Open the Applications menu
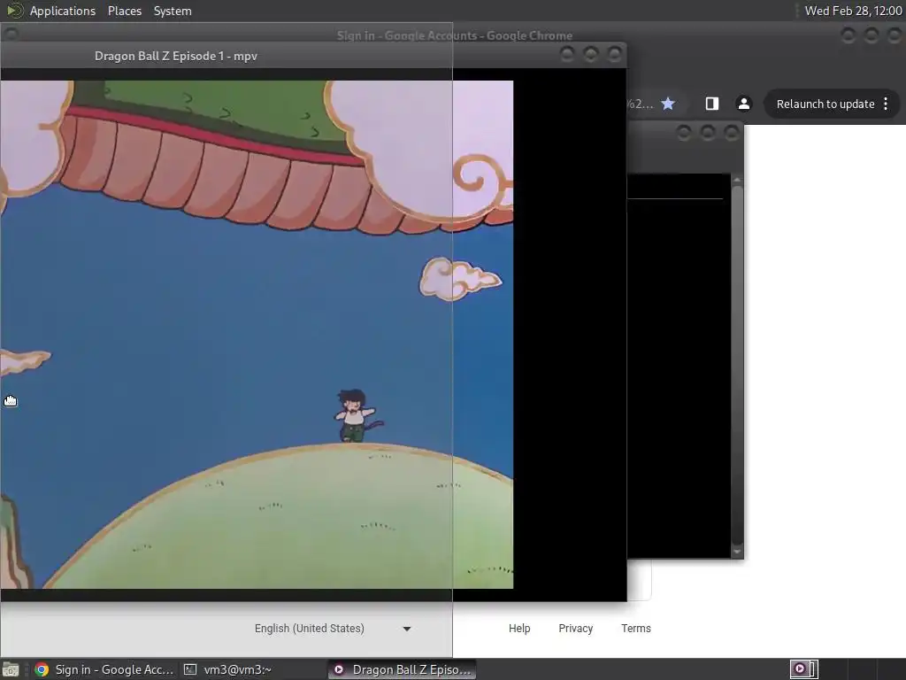This screenshot has width=906, height=680. tap(63, 11)
